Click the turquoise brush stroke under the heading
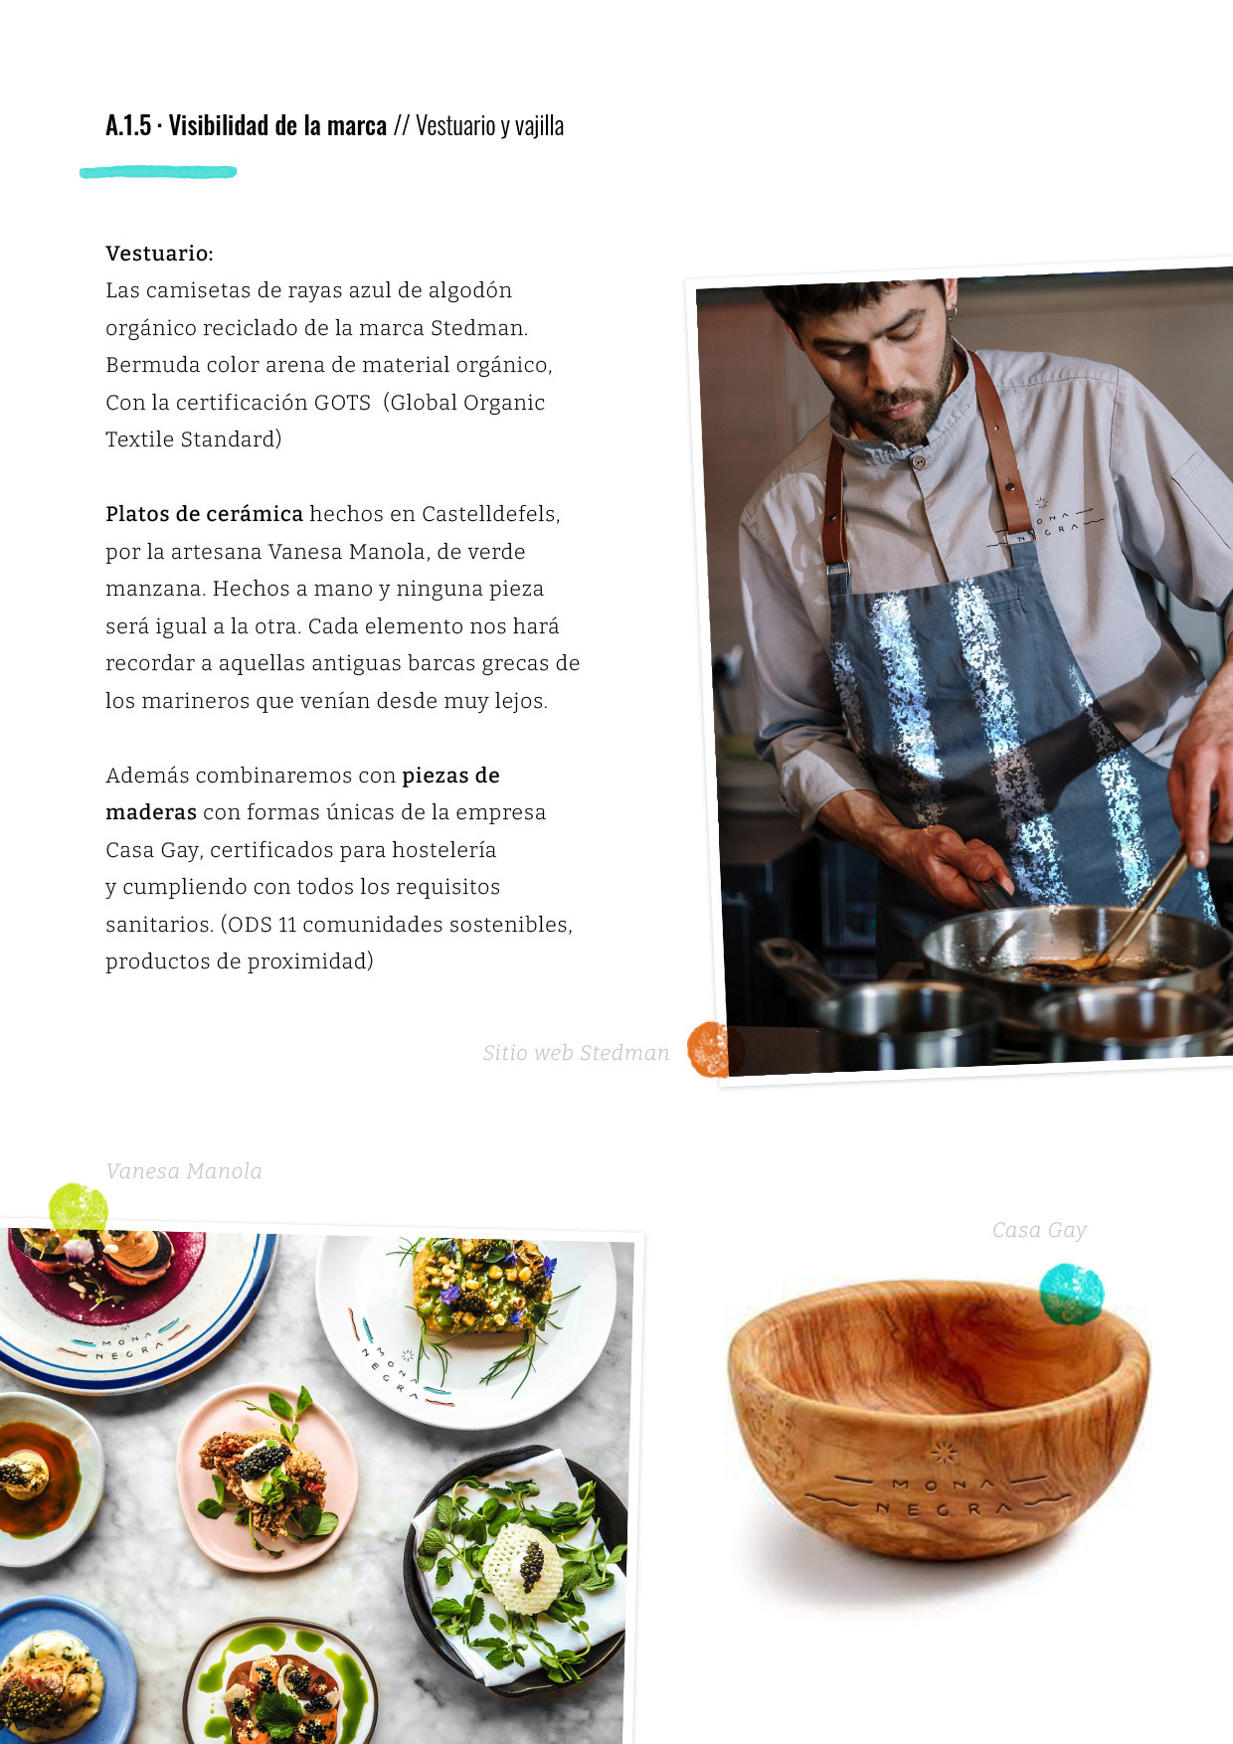 (x=158, y=172)
